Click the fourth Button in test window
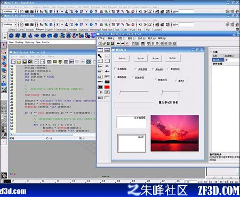 click(x=173, y=58)
